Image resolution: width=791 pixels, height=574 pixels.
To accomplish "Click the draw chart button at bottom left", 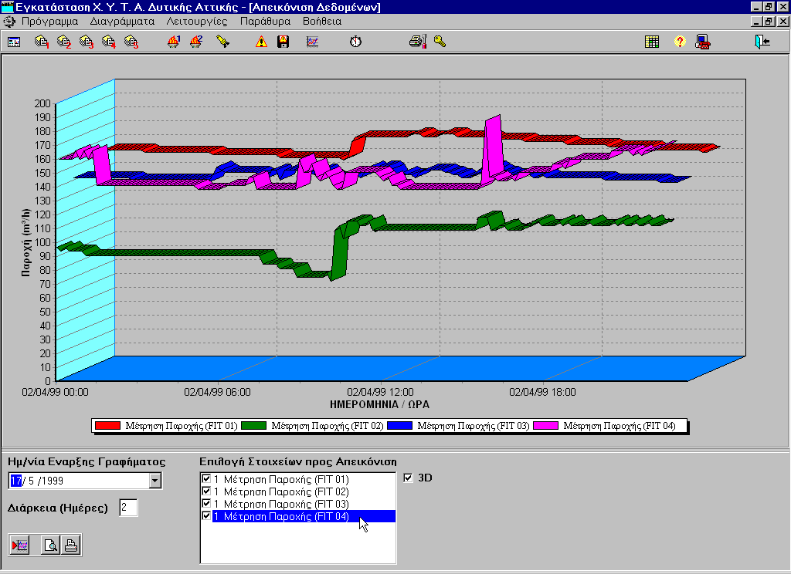I will 19,545.
